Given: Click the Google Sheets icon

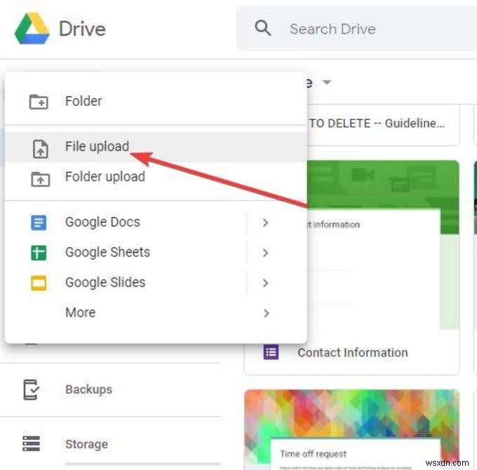Looking at the screenshot, I should click(39, 253).
